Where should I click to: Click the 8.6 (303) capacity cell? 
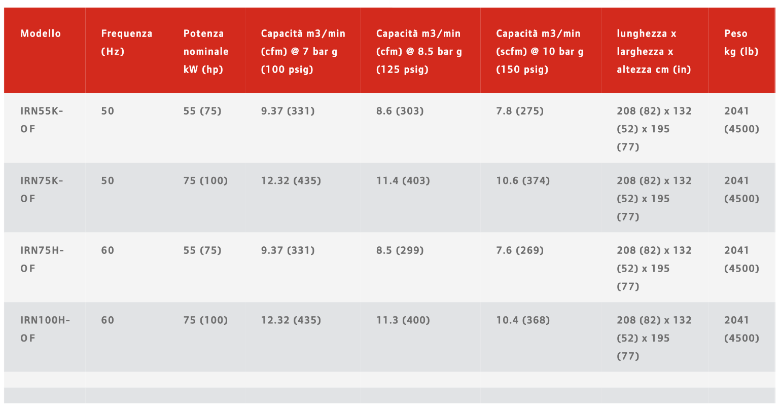coord(400,111)
